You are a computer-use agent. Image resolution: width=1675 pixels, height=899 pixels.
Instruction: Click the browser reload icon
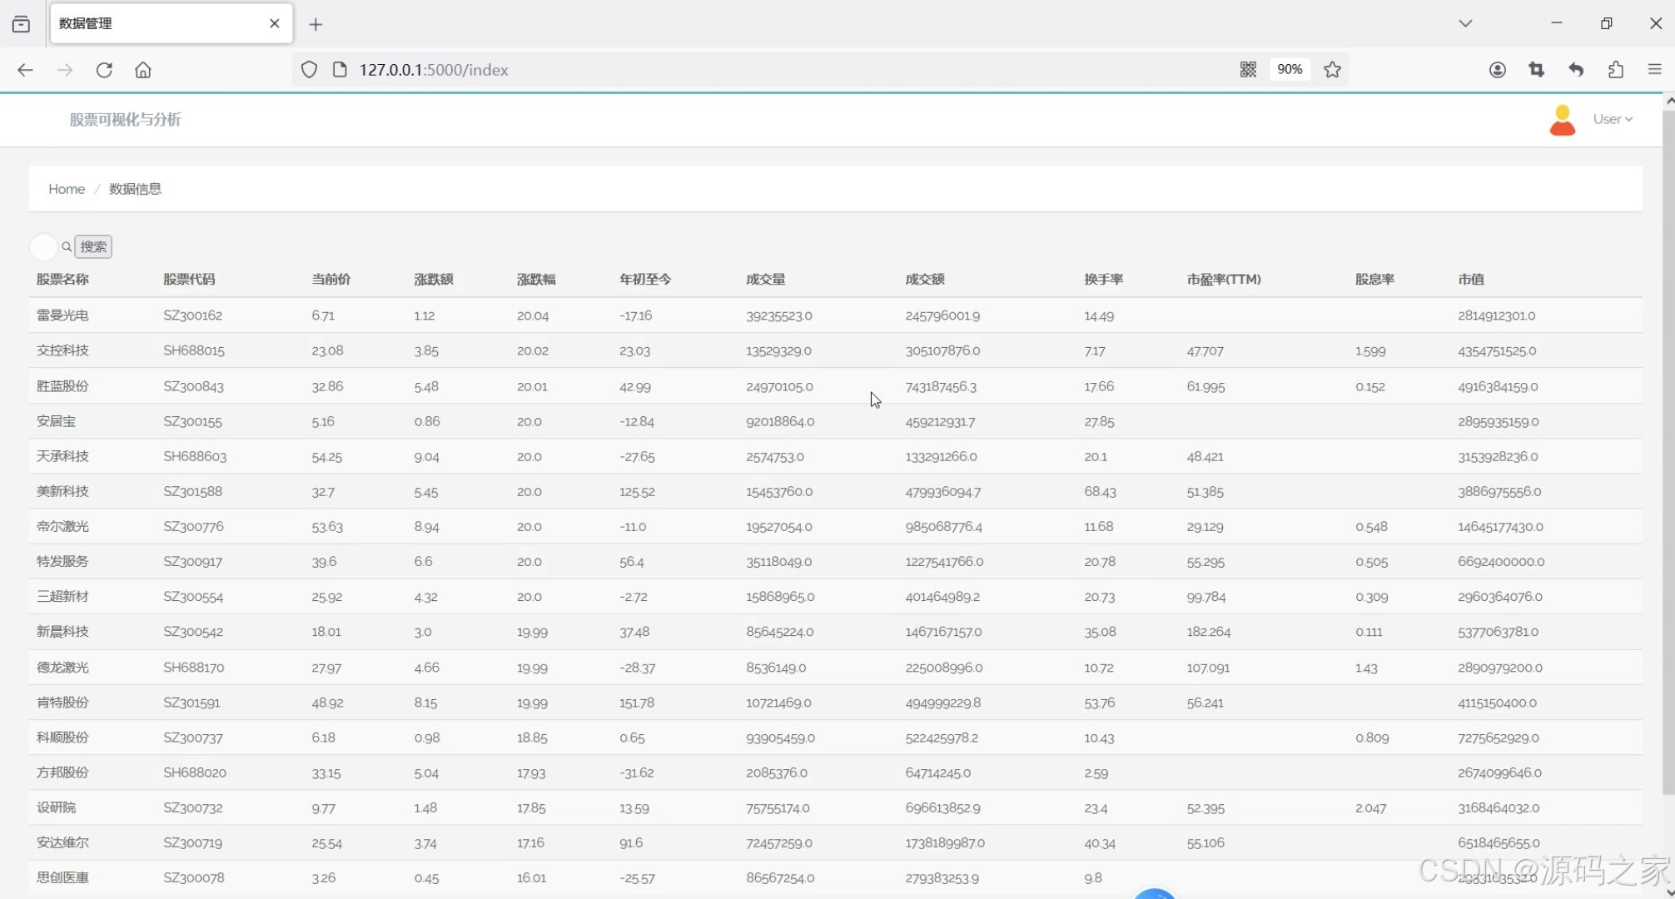coord(104,70)
